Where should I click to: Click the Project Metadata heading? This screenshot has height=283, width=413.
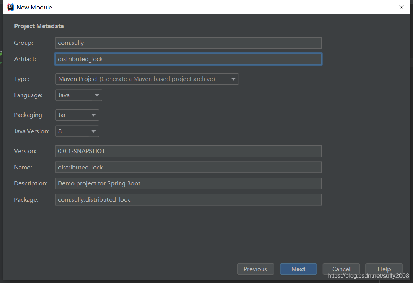39,26
